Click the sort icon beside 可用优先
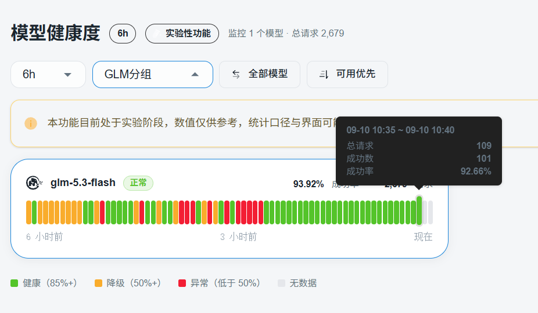This screenshot has height=313, width=538. point(324,74)
